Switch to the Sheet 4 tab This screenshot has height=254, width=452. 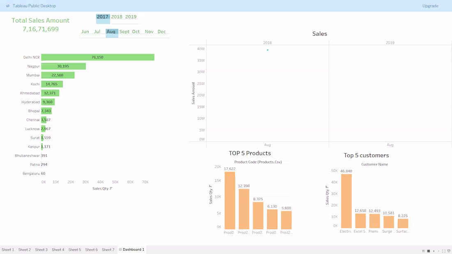point(58,249)
